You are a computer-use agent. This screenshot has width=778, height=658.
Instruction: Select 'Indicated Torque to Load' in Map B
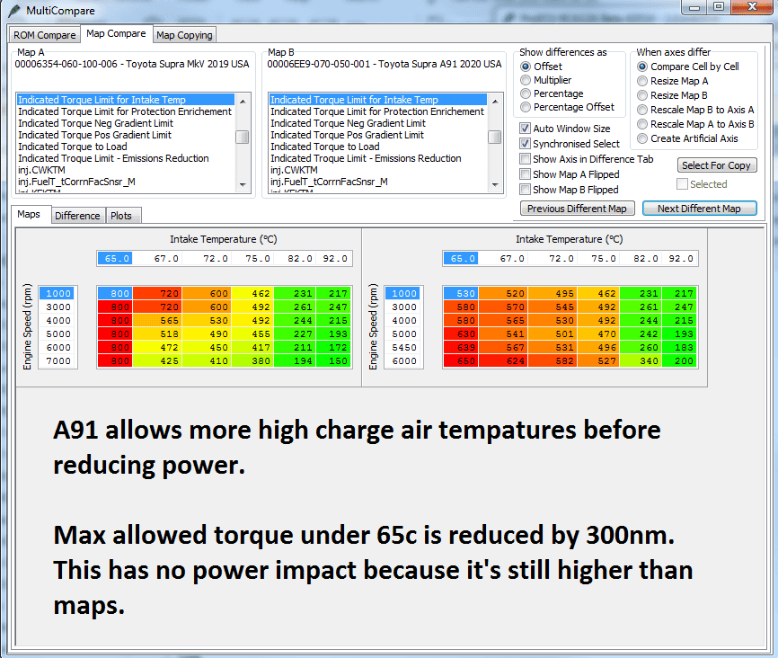tap(378, 147)
